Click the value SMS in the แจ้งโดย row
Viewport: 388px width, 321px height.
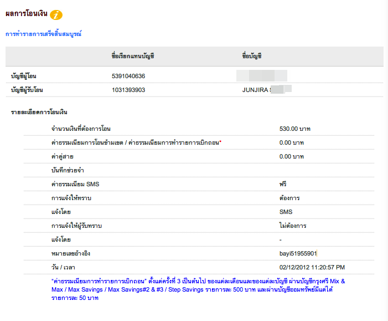tap(286, 212)
